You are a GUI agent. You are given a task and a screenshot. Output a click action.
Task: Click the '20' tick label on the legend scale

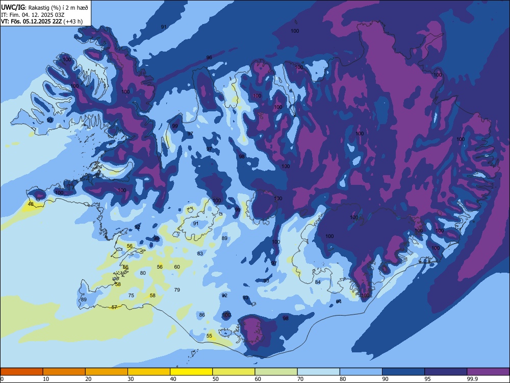pos(88,379)
